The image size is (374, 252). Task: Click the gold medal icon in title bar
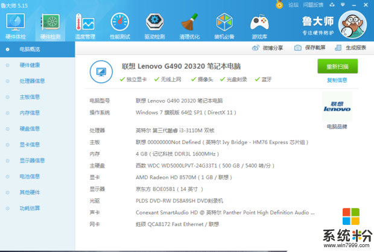[x=279, y=5]
